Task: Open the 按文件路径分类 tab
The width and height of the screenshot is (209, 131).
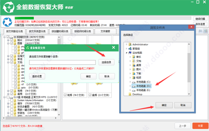Action: pyautogui.click(x=14, y=31)
